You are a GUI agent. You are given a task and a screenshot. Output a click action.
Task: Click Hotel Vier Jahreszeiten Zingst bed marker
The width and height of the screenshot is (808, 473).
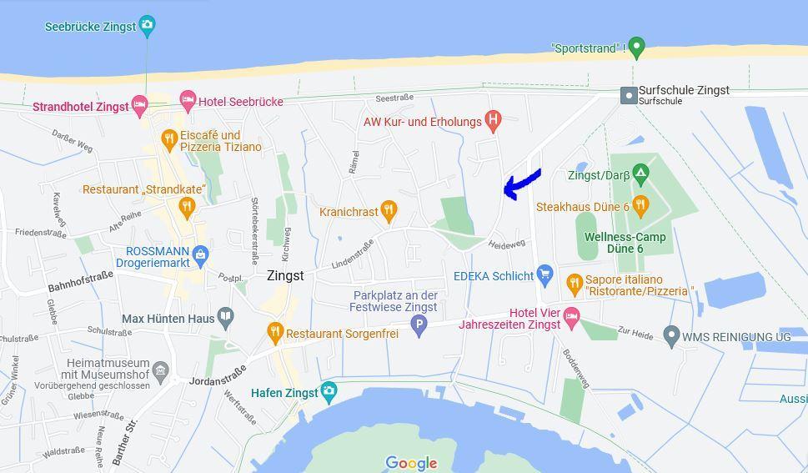[x=571, y=318]
